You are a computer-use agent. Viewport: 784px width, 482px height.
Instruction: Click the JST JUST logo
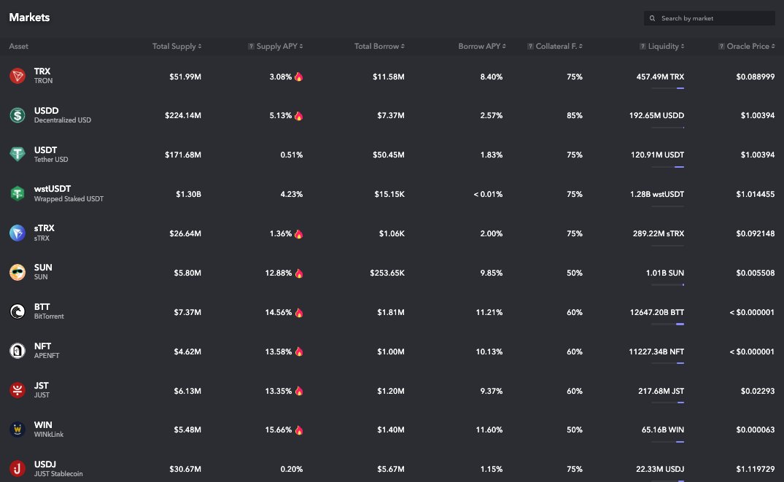18,390
